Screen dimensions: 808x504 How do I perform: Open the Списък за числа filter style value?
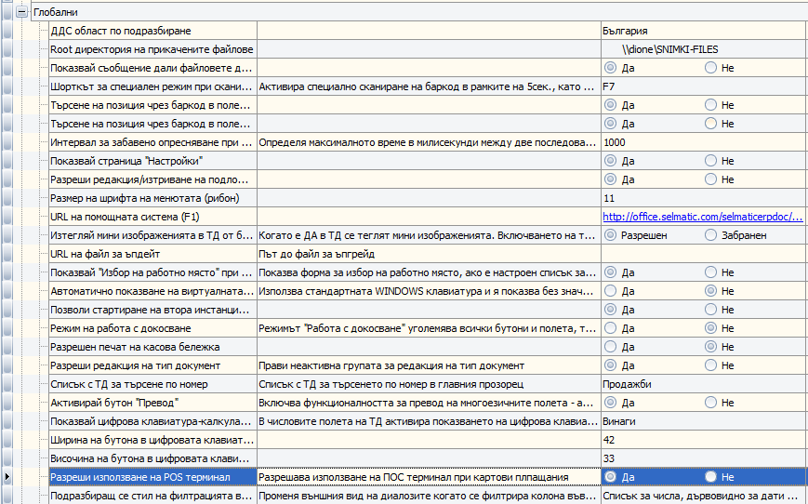(x=705, y=496)
